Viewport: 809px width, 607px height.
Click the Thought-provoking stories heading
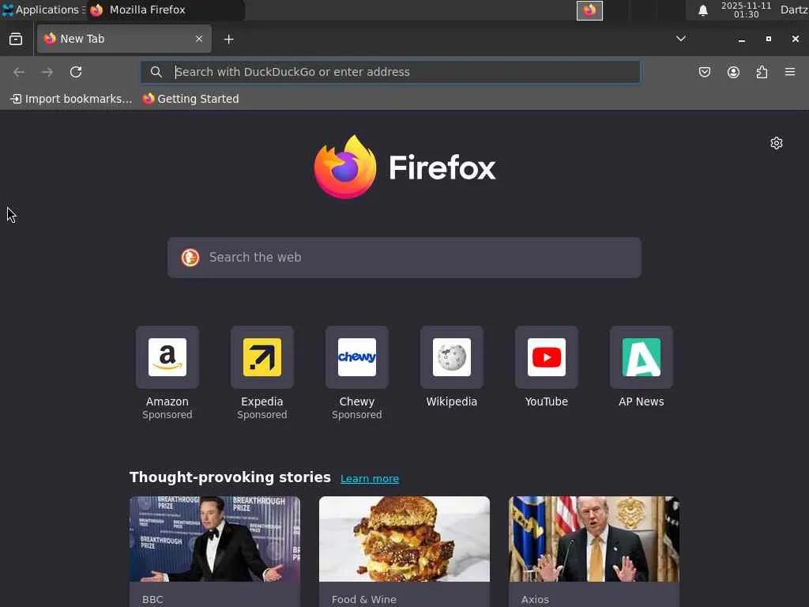point(230,477)
